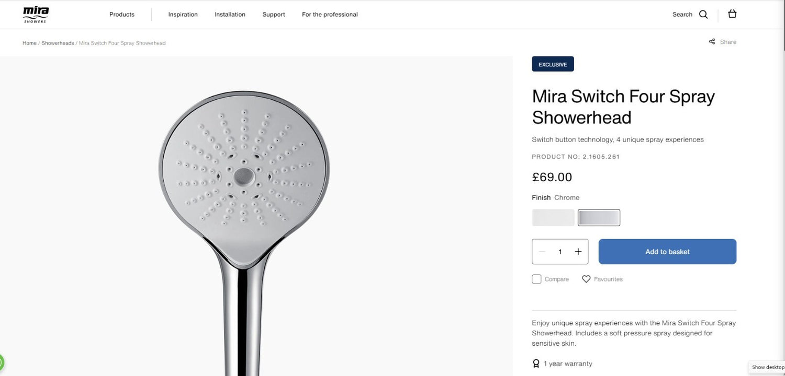Click the quantity input field
Viewport: 785px width, 376px height.
click(560, 252)
